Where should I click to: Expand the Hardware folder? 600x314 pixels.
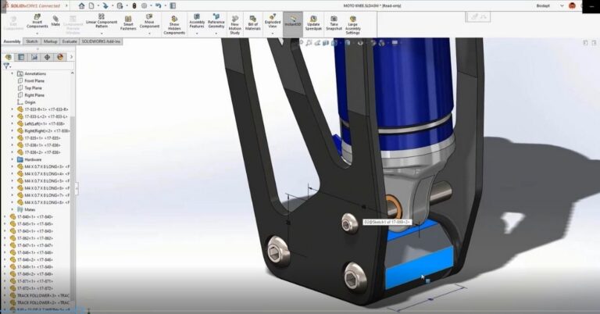tap(12, 159)
